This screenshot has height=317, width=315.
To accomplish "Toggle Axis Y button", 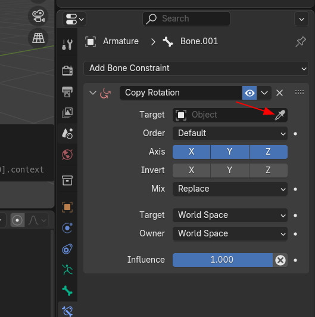I will [230, 152].
